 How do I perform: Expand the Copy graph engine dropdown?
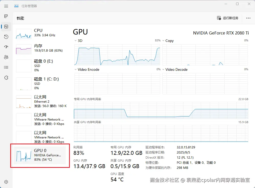163,41
